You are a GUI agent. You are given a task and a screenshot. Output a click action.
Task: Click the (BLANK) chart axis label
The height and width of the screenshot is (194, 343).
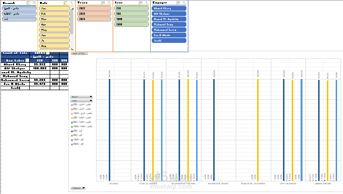tap(114, 183)
